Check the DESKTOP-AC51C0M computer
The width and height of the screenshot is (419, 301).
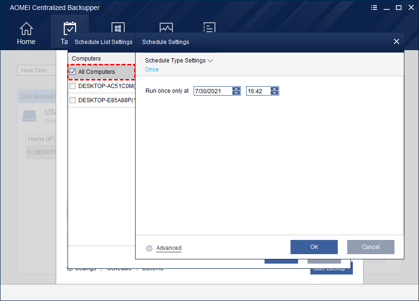72,86
